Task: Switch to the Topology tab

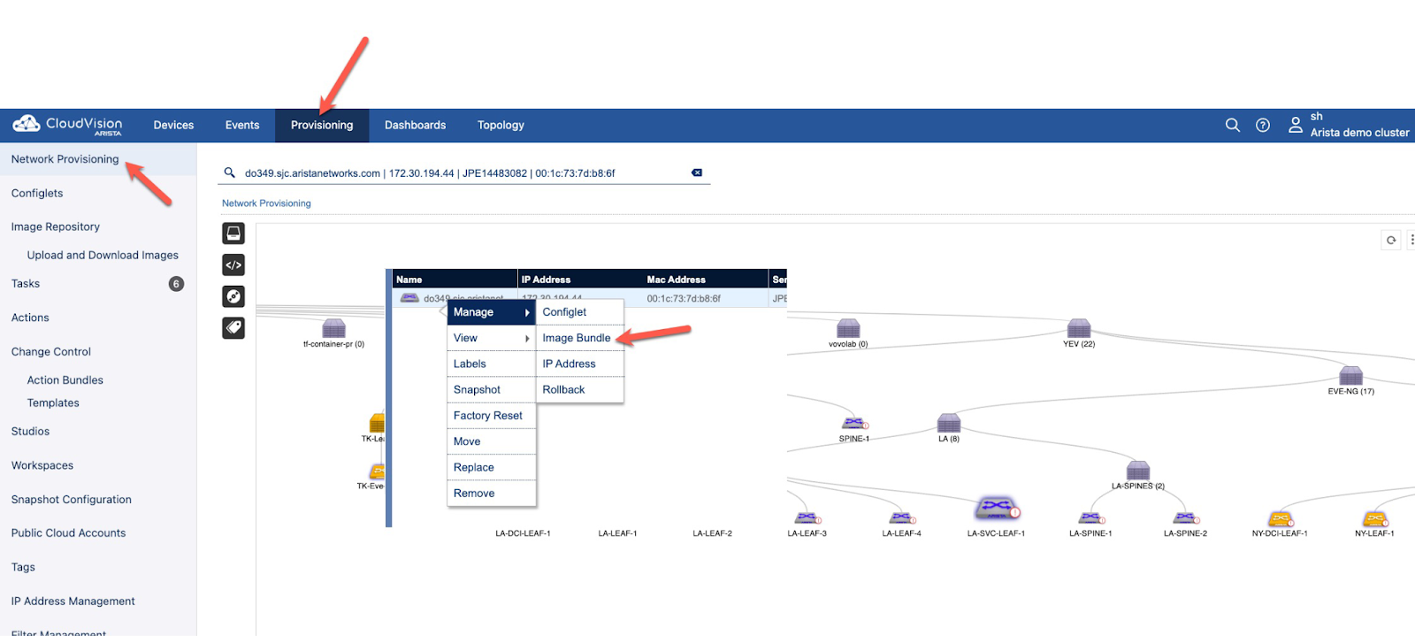Action: pyautogui.click(x=501, y=126)
